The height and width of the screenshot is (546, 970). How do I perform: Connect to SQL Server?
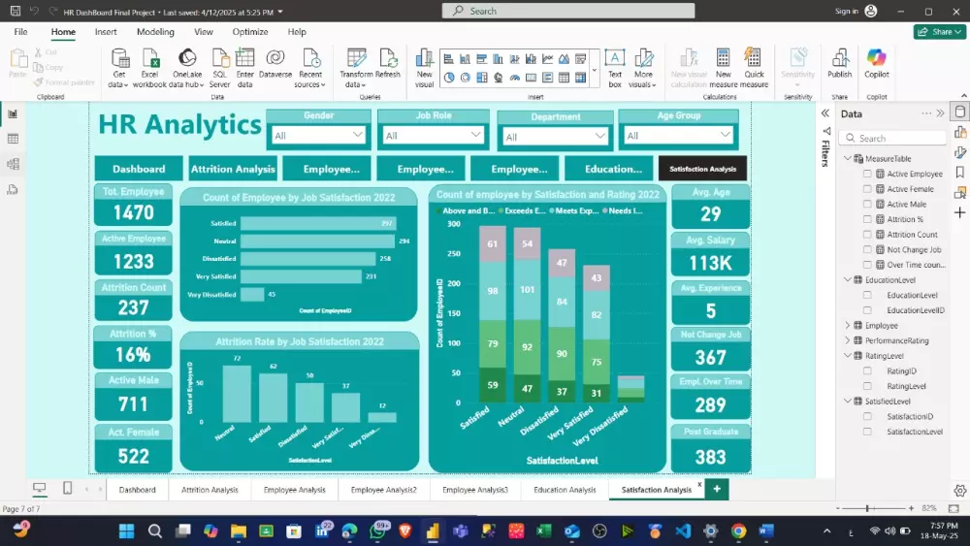tap(219, 68)
